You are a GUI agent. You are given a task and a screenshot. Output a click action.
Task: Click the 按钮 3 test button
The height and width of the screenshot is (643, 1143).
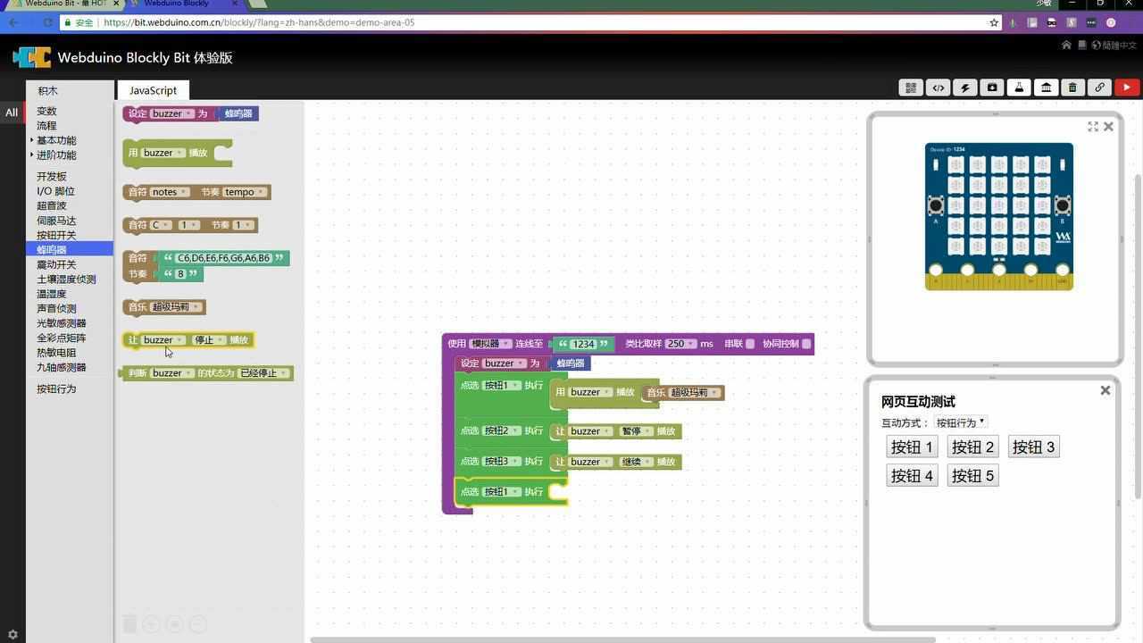pyautogui.click(x=1033, y=447)
